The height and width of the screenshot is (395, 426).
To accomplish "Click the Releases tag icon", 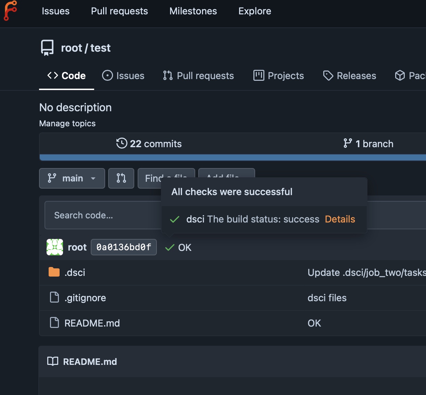I will (328, 75).
